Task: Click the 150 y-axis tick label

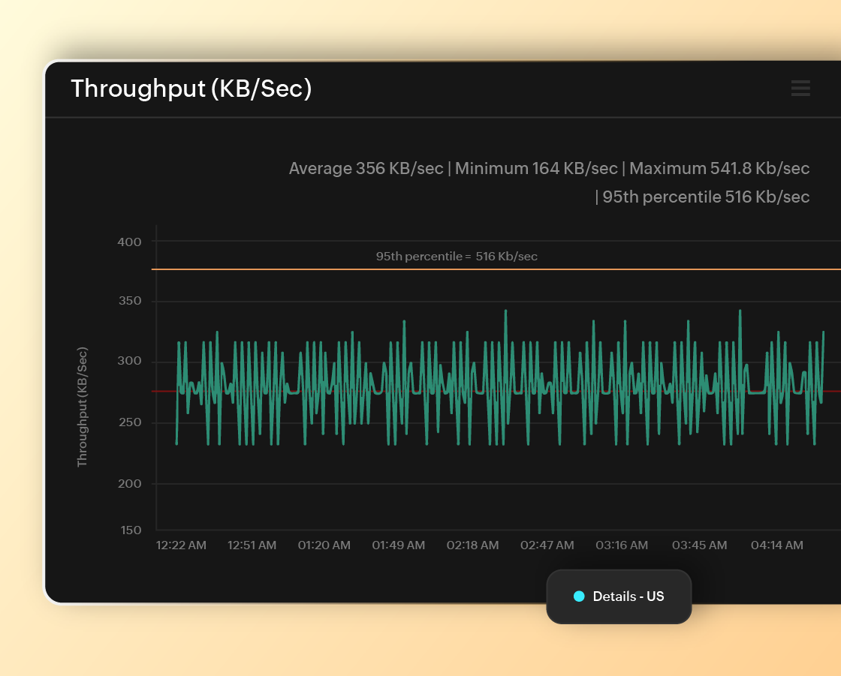Action: (x=131, y=530)
